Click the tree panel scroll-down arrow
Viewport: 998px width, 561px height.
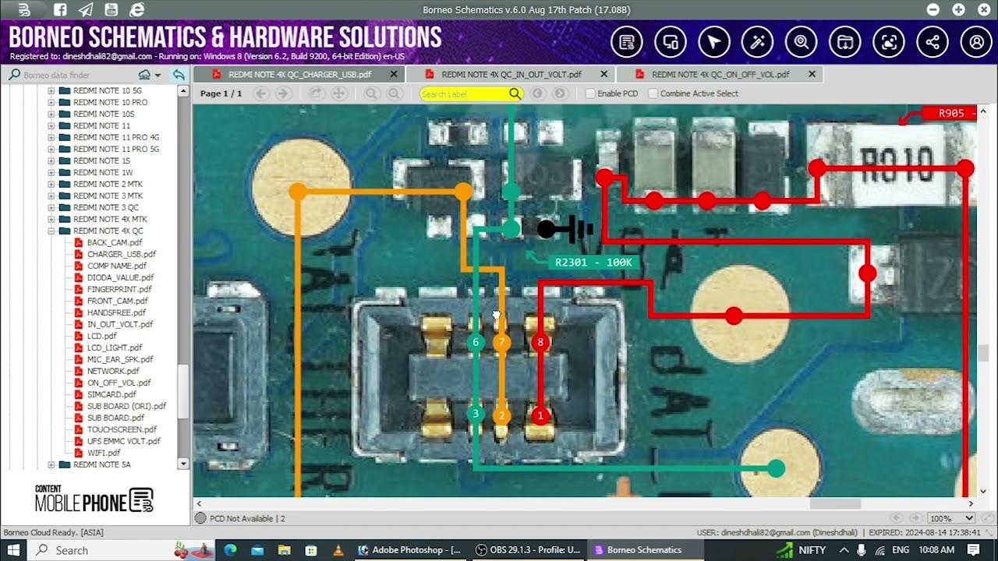[183, 464]
